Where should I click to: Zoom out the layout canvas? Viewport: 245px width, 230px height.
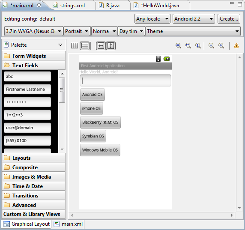211,46
